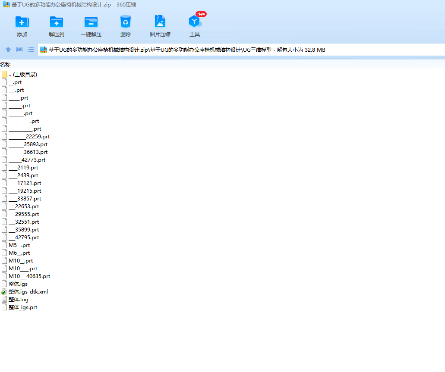
Task: Click the 名称 column header
Action: coord(5,64)
